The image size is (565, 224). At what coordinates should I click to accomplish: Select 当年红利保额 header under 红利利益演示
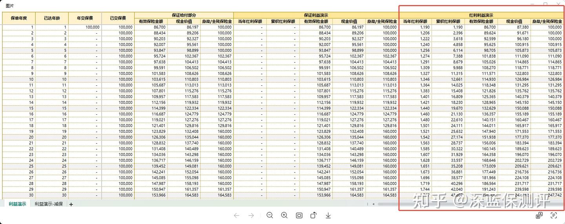coord(415,21)
